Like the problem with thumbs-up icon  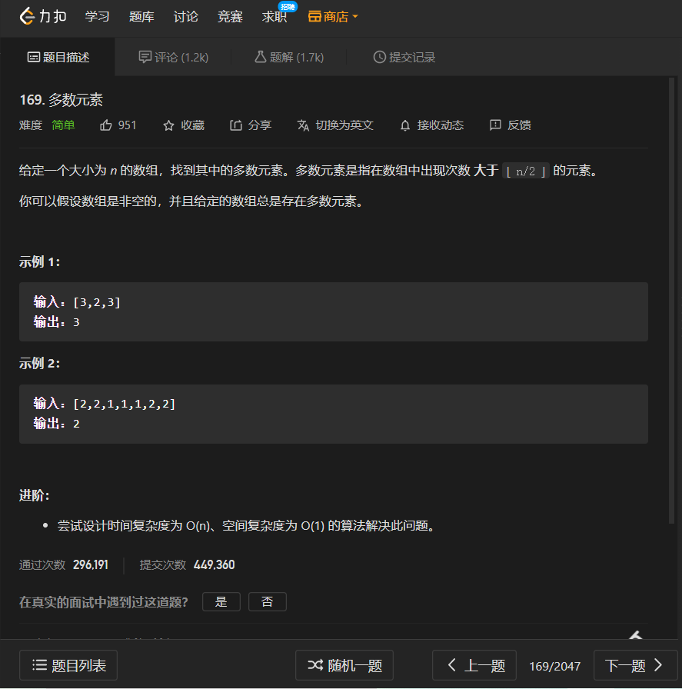(x=106, y=125)
